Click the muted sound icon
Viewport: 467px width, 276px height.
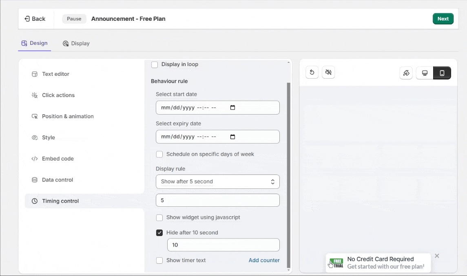pos(328,72)
